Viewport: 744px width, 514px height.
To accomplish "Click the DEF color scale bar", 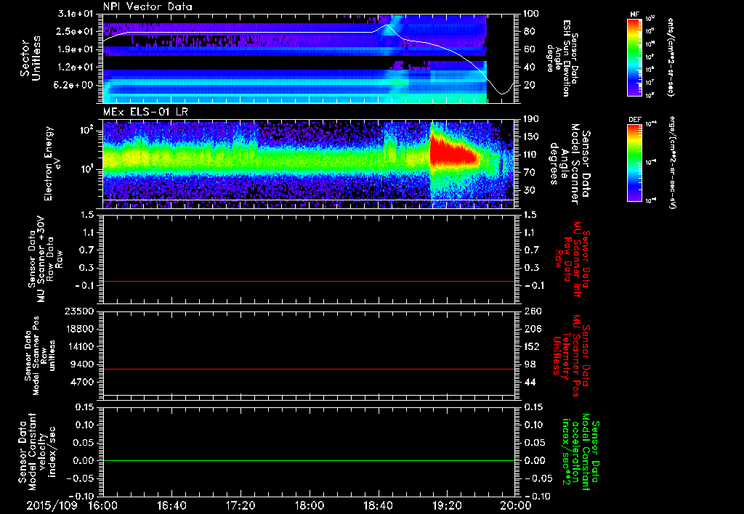I will [x=634, y=163].
